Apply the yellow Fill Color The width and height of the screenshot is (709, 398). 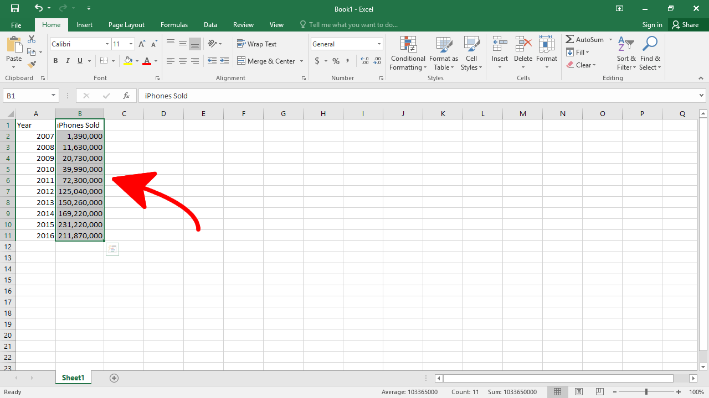pos(129,61)
